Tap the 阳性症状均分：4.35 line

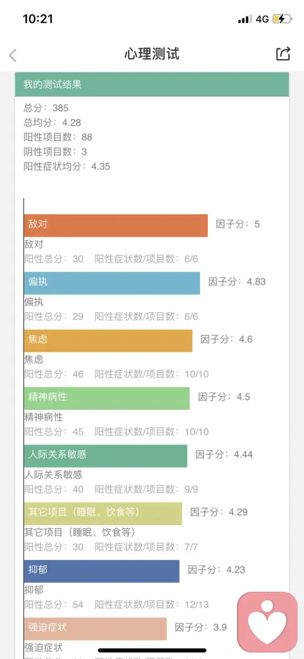66,166
